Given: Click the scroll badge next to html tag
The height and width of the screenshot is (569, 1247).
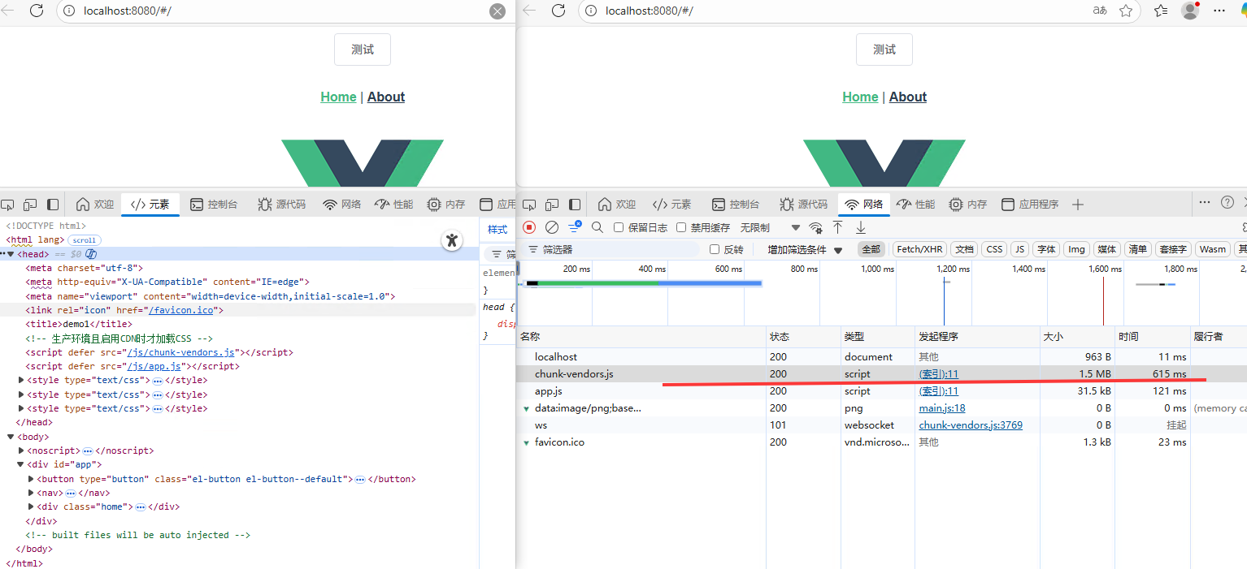Looking at the screenshot, I should pos(84,240).
